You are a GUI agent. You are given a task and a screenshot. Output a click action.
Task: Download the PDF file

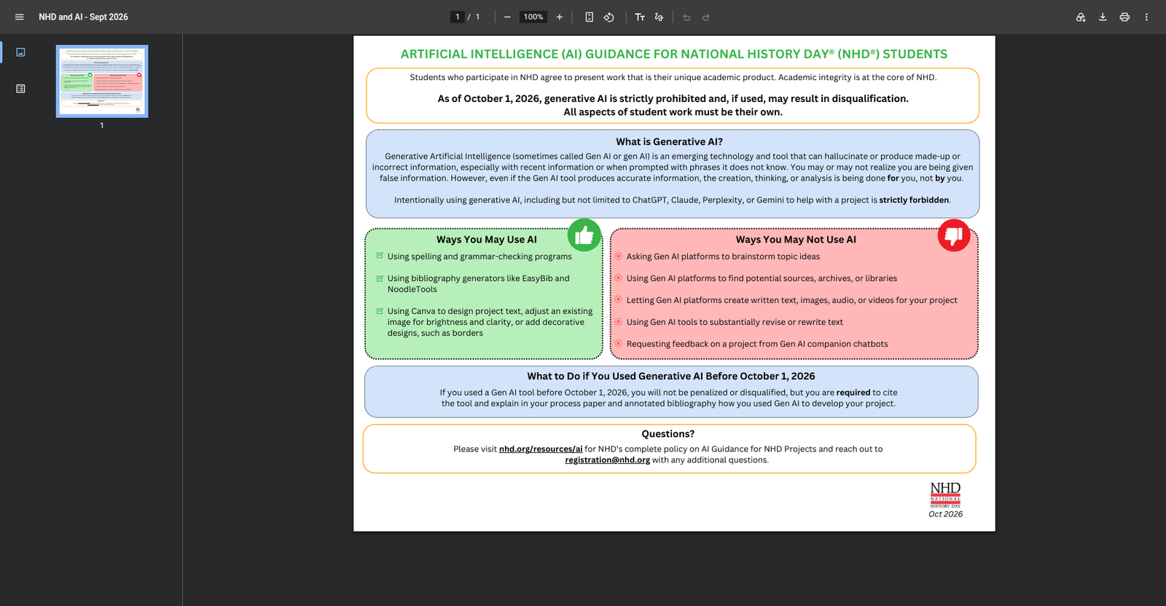coord(1103,17)
